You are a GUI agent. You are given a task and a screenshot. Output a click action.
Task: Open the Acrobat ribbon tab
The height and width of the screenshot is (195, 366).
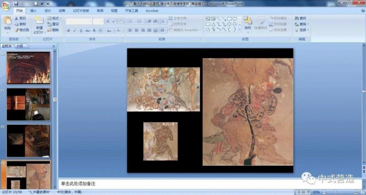(152, 11)
